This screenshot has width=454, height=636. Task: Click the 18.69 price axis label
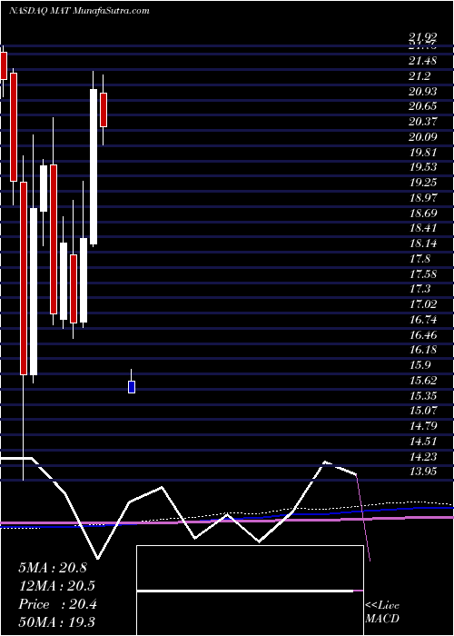[x=423, y=213]
